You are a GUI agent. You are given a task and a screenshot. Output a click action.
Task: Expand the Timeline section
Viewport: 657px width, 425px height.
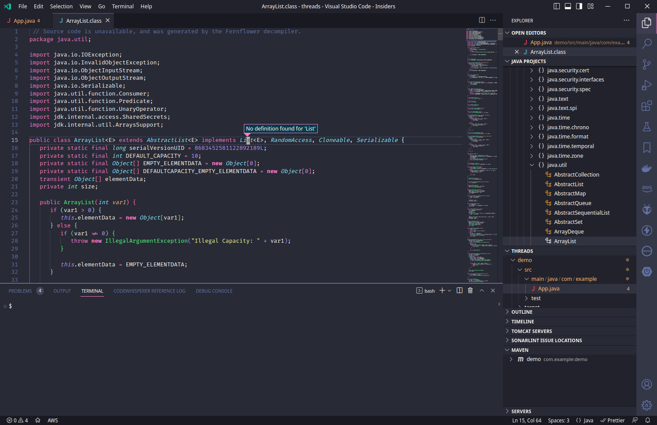[569, 322]
